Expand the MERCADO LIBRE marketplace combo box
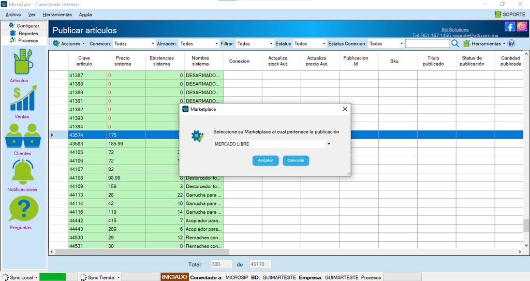This screenshot has width=530, height=281. coord(329,144)
